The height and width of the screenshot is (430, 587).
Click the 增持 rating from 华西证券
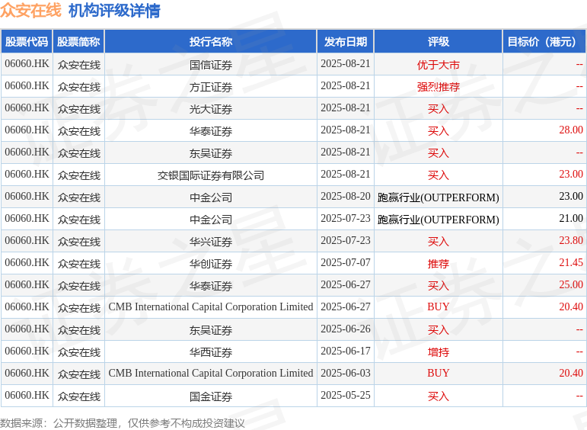(x=439, y=352)
